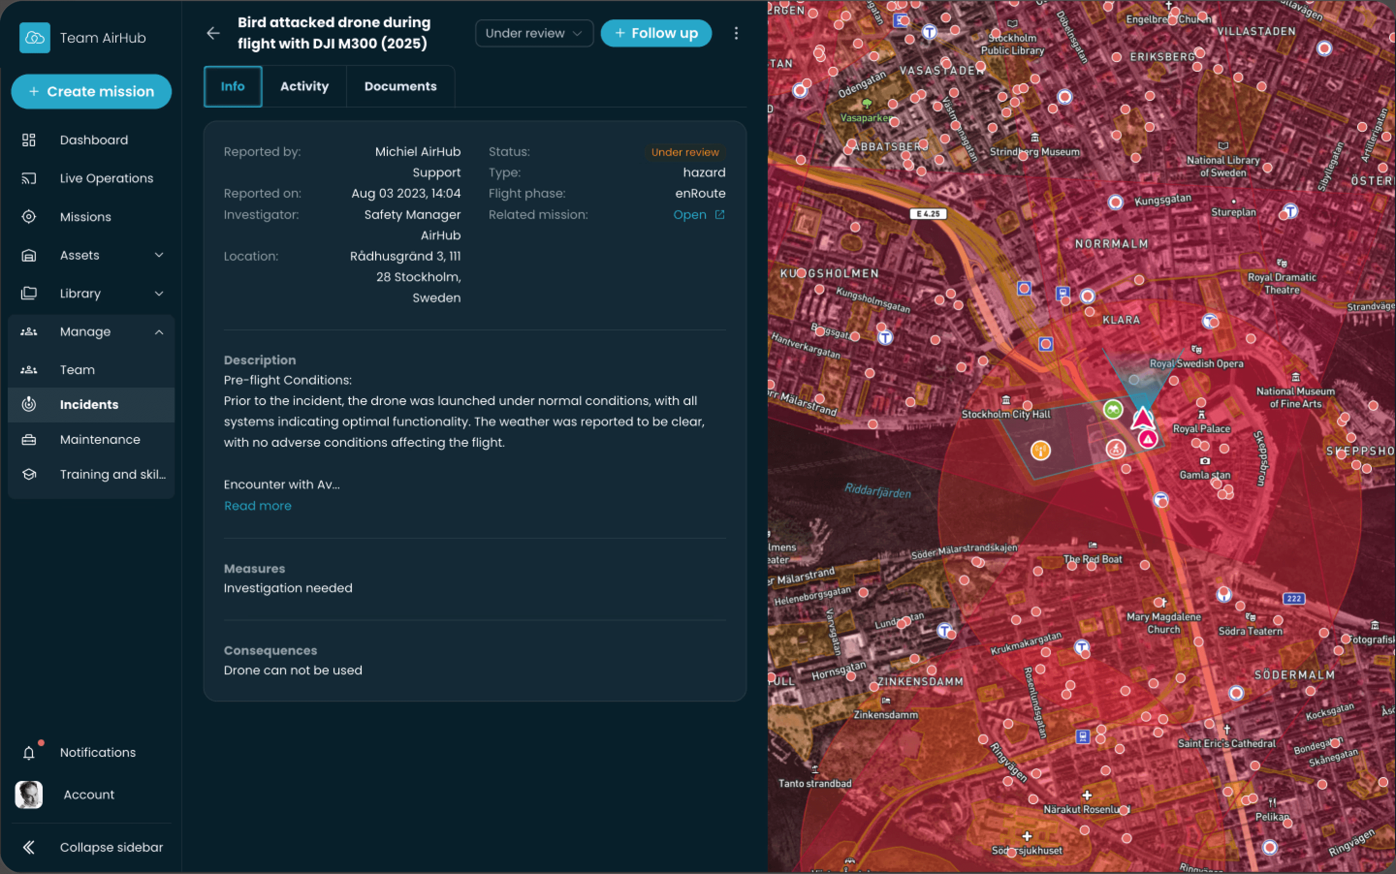Click Read more in the description
The height and width of the screenshot is (874, 1396).
pyautogui.click(x=257, y=506)
